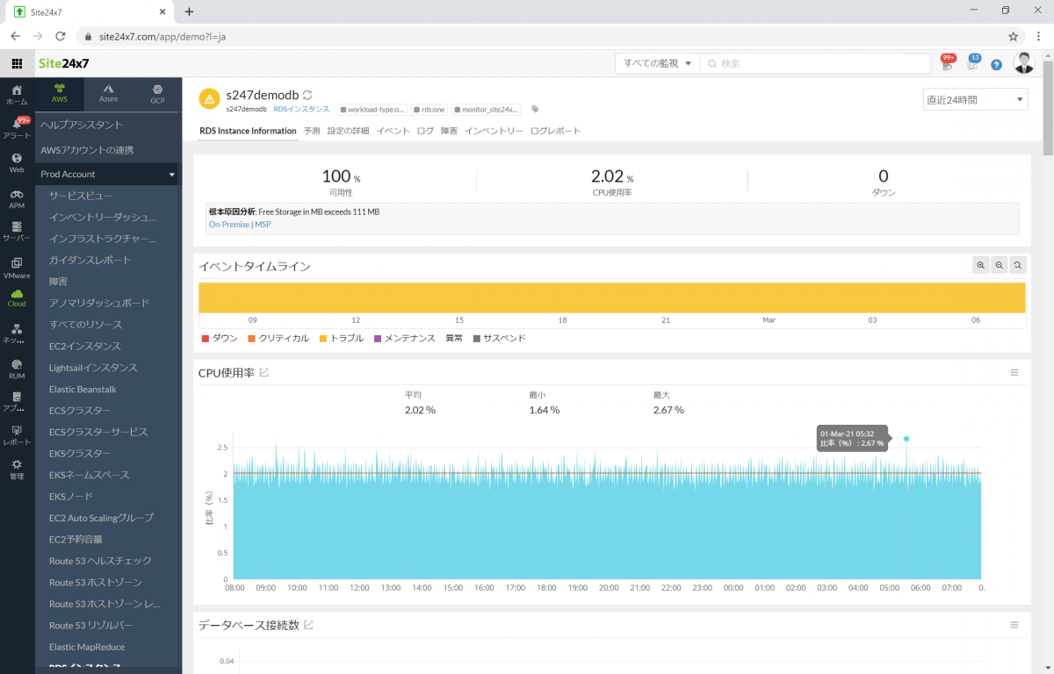Toggle メンテナンス legend in event timeline
Image resolution: width=1054 pixels, height=674 pixels.
[404, 338]
